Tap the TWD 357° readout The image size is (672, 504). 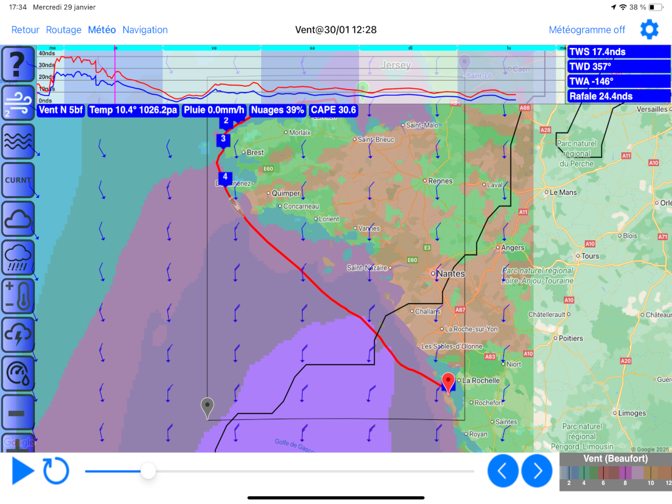point(619,66)
